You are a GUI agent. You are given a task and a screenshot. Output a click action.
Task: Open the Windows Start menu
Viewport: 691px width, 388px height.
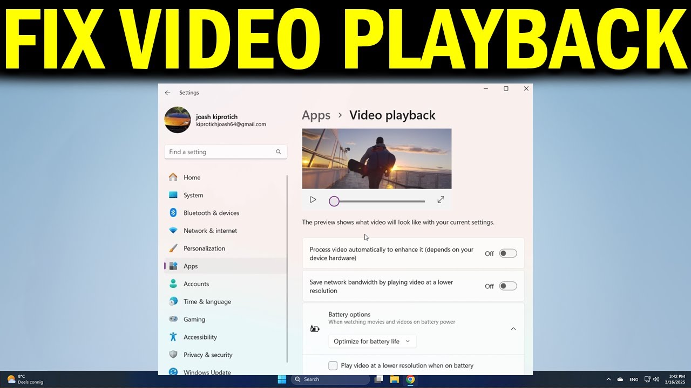[x=282, y=379]
